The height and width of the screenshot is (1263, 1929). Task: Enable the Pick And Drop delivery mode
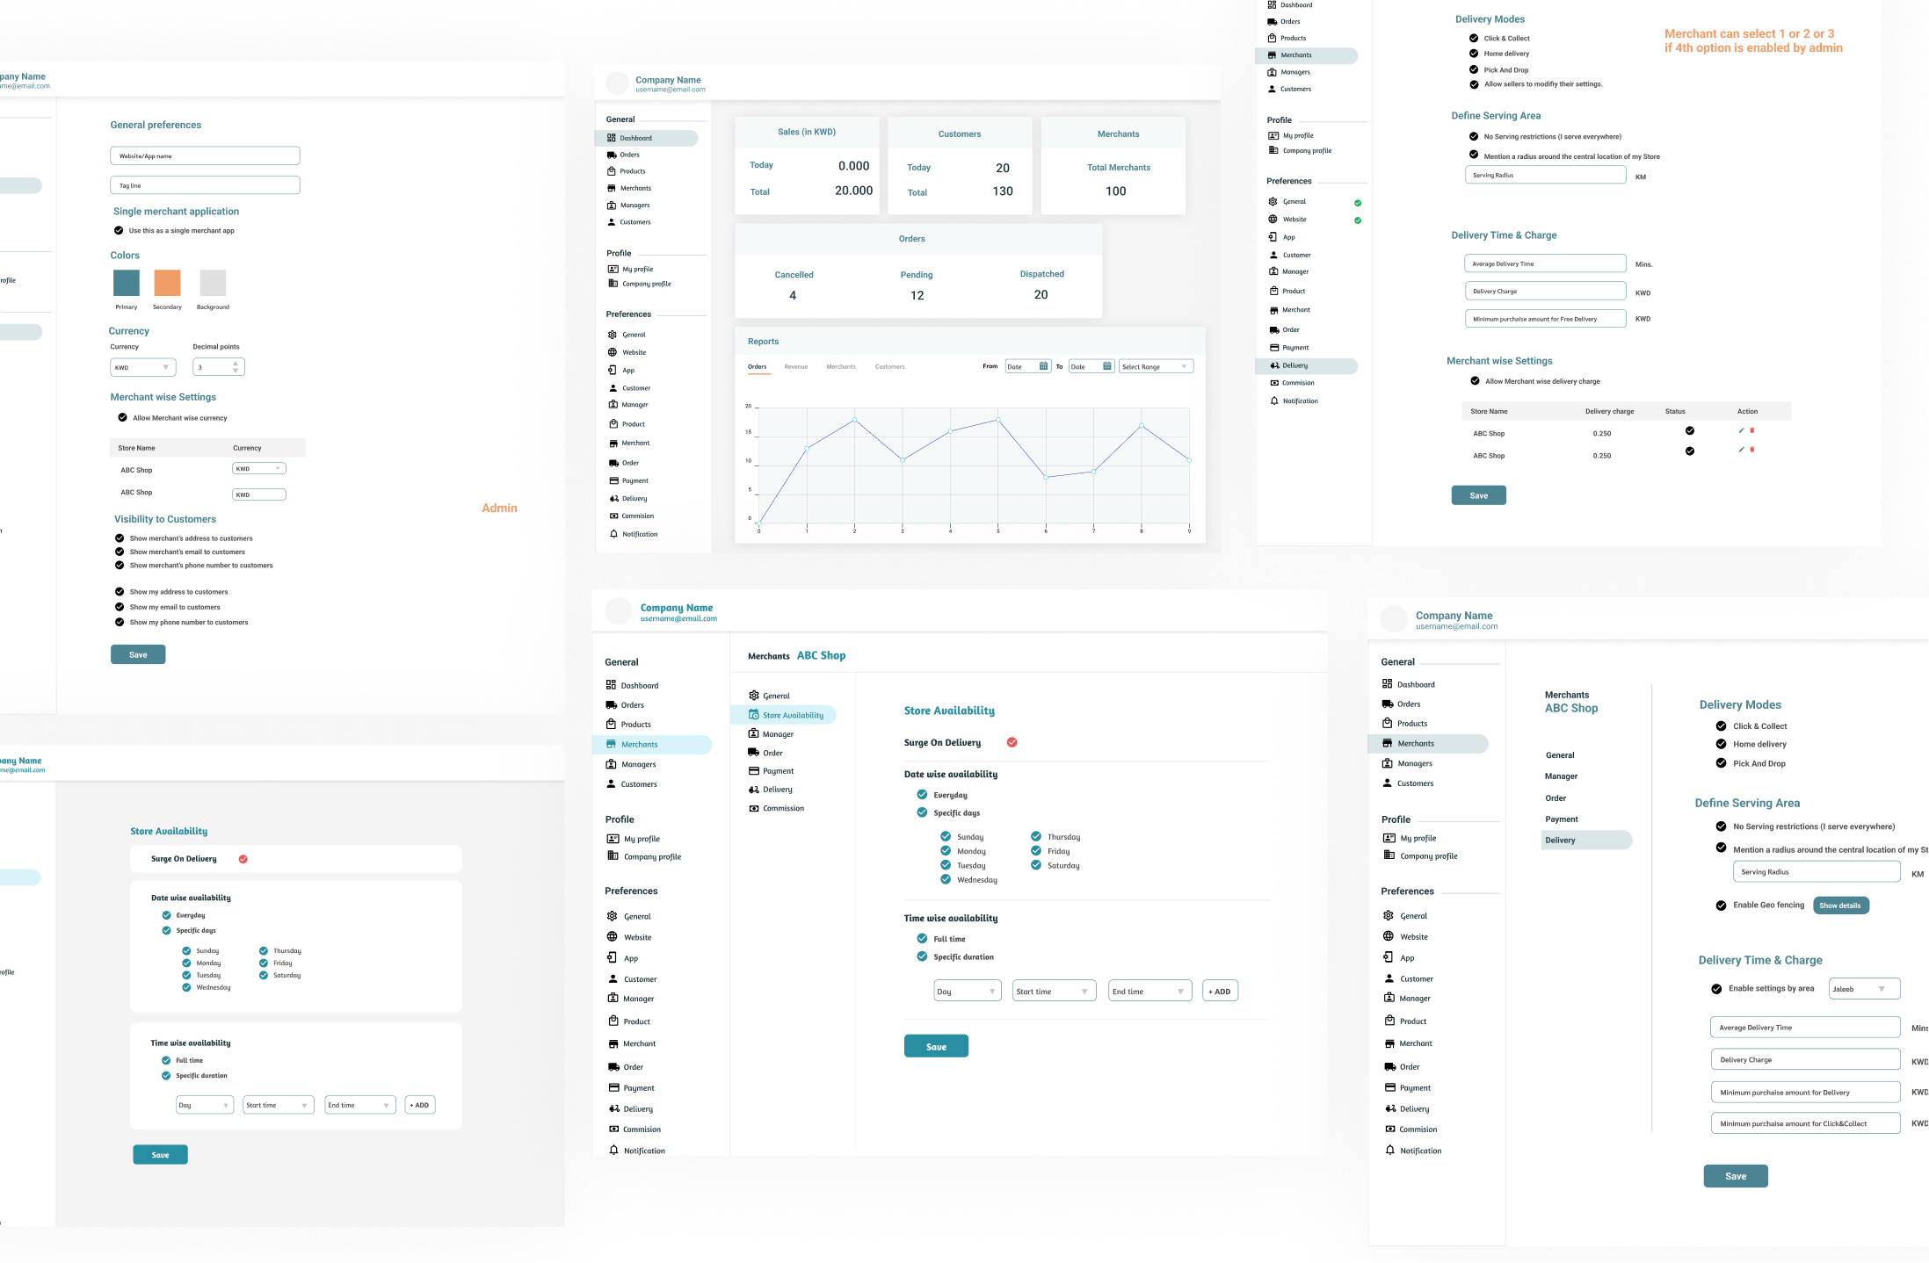click(x=1473, y=69)
